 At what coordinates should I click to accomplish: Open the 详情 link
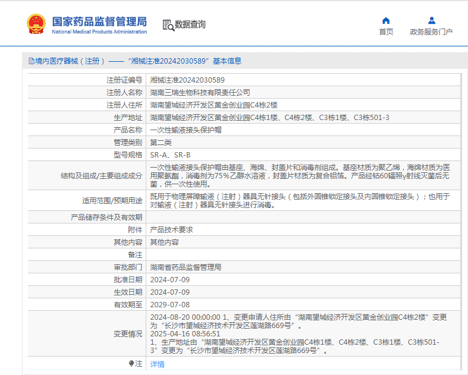click(158, 364)
